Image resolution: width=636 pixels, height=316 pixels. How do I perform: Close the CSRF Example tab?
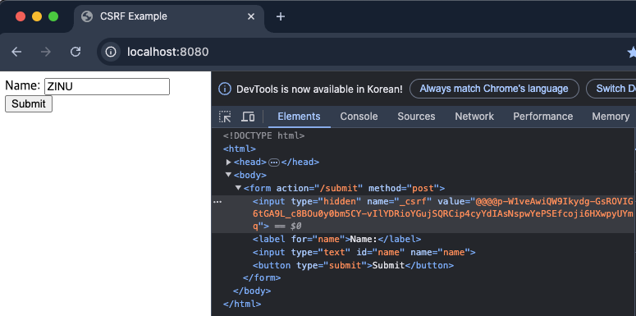251,16
